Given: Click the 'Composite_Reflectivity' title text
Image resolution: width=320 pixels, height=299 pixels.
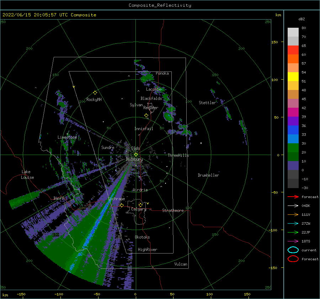Looking at the screenshot, I should [x=160, y=5].
